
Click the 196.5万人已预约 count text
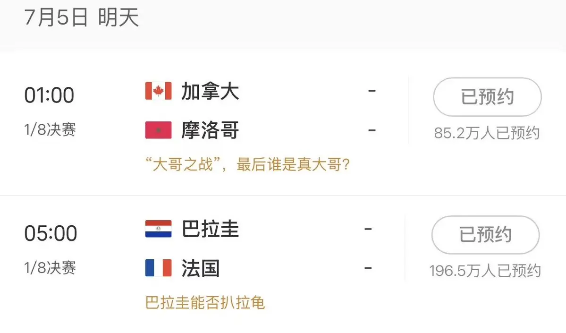[485, 271]
